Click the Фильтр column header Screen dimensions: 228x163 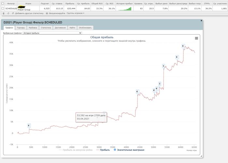(x=11, y=4)
